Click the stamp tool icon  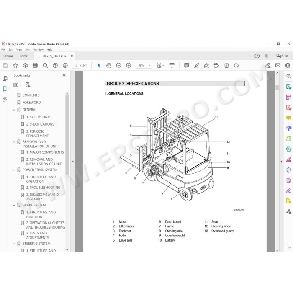[x=216, y=65]
